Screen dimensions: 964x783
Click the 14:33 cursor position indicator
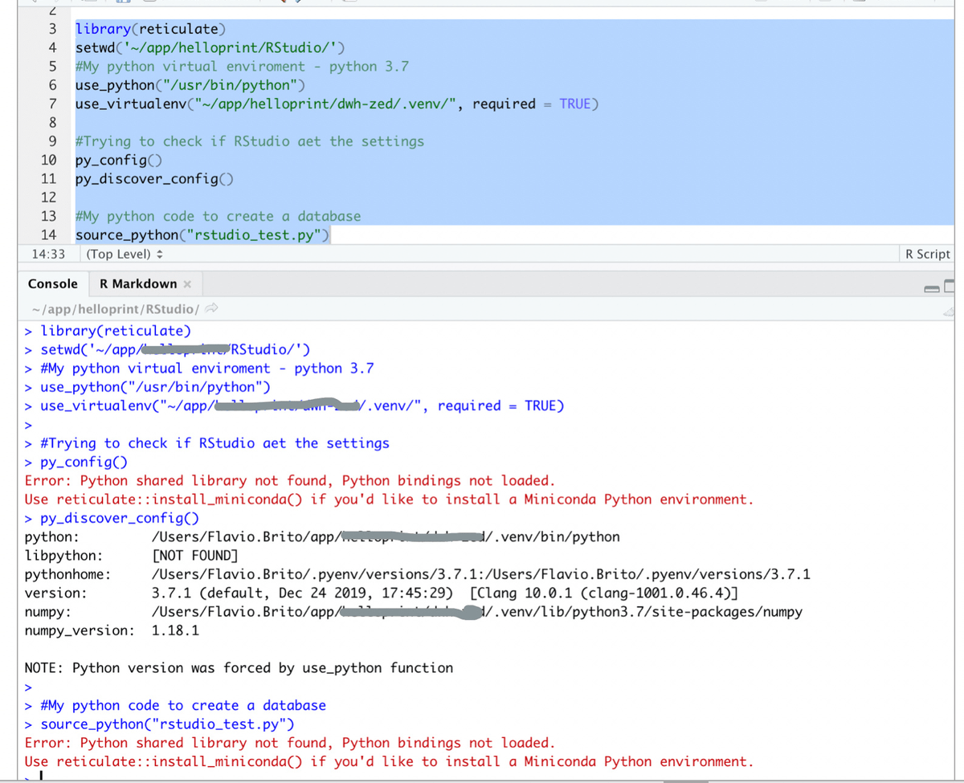click(48, 254)
